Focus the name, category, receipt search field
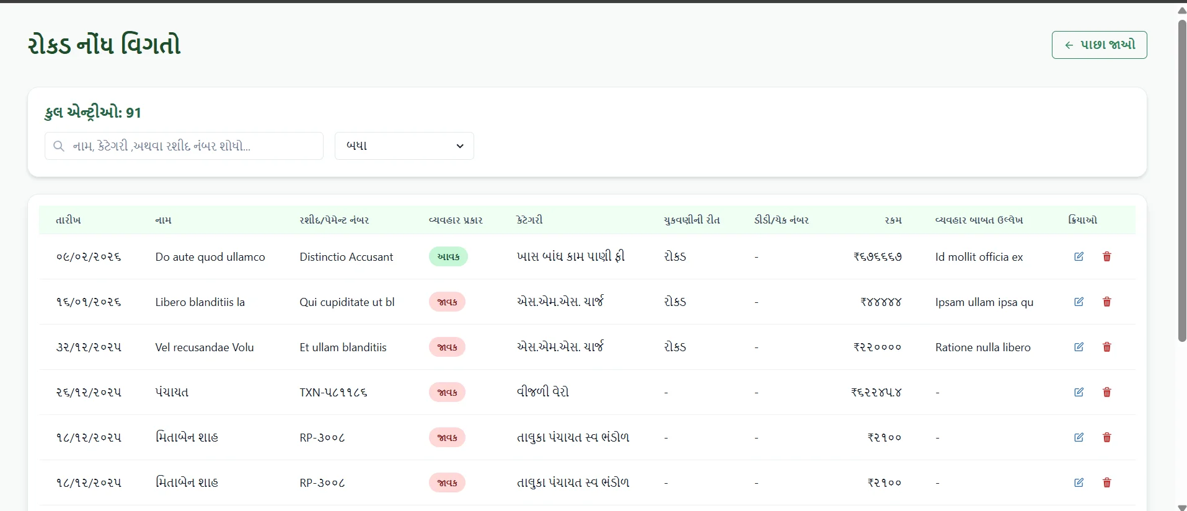This screenshot has width=1187, height=511. [x=184, y=146]
